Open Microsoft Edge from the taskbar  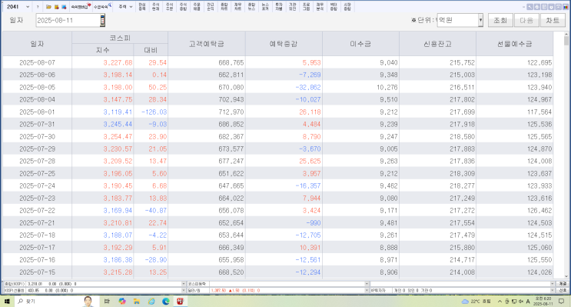(166, 301)
